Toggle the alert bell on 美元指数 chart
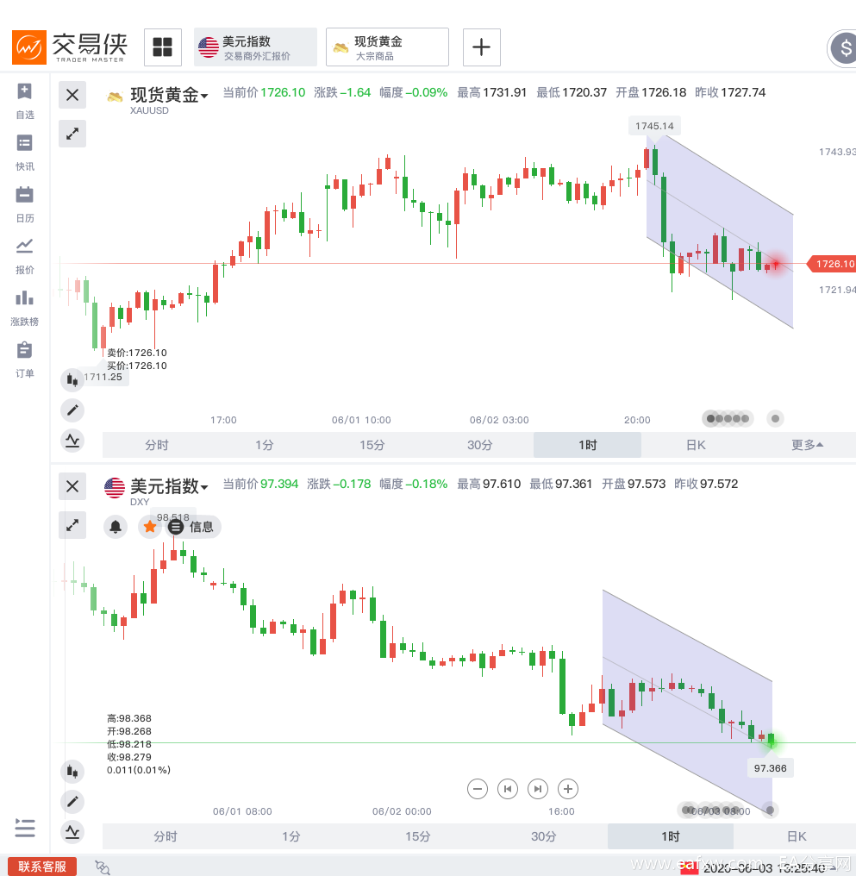Screen dimensions: 856x876 pos(116,527)
